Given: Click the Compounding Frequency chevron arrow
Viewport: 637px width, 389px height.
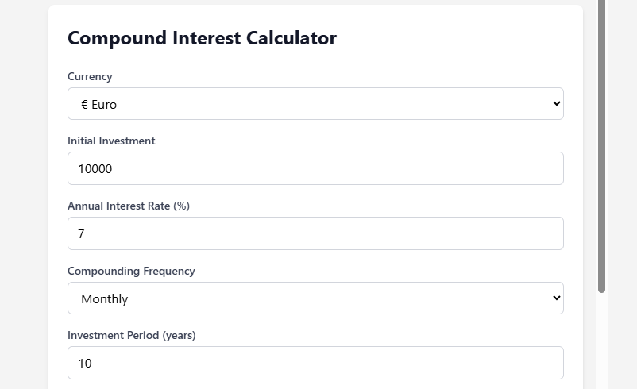Looking at the screenshot, I should 556,298.
